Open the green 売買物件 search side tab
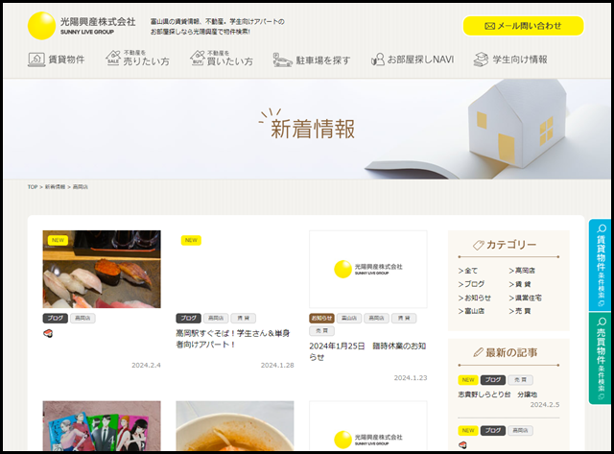Viewport: 614px width, 454px height. coord(601,358)
